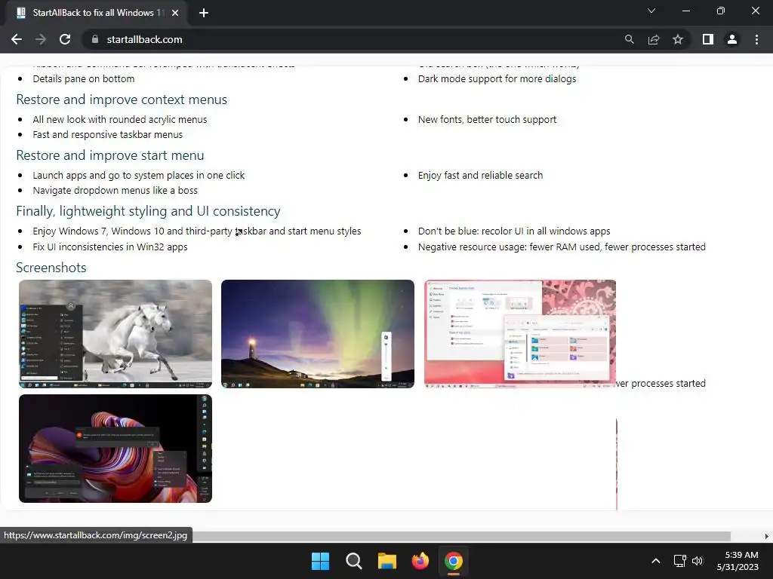Open Chrome's three-dot menu
The width and height of the screenshot is (773, 579).
[x=756, y=39]
